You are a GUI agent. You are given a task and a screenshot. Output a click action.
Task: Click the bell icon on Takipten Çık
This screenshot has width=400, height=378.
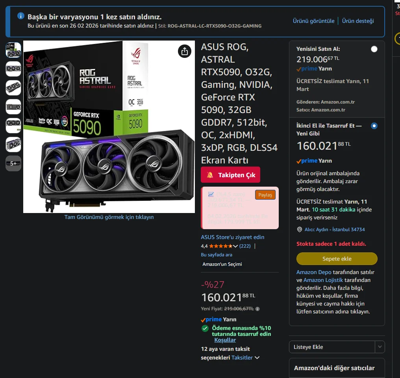click(x=210, y=175)
